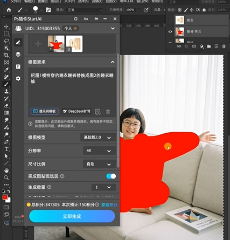Select the Pen tool

click(x=6, y=142)
